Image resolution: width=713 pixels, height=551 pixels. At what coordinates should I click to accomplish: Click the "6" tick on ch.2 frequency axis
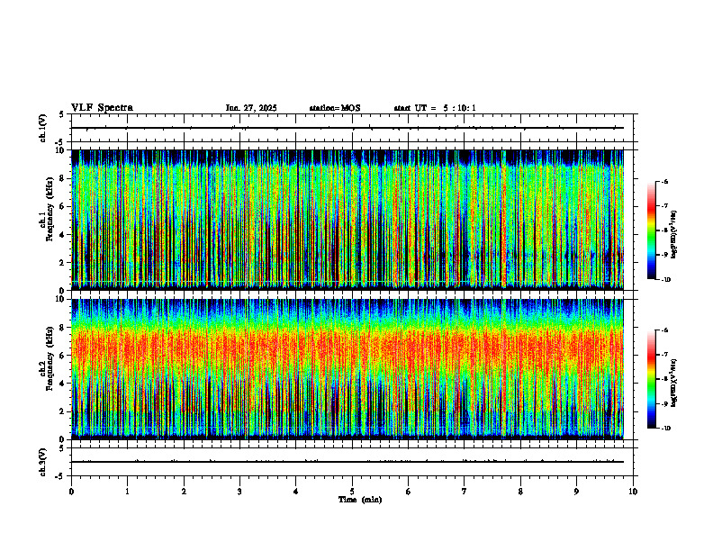coord(63,356)
